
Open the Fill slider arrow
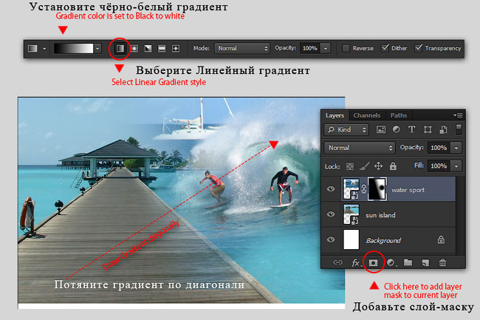pyautogui.click(x=456, y=166)
